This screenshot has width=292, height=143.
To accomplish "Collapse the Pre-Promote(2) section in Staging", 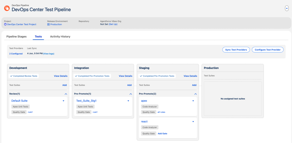I will (195, 94).
